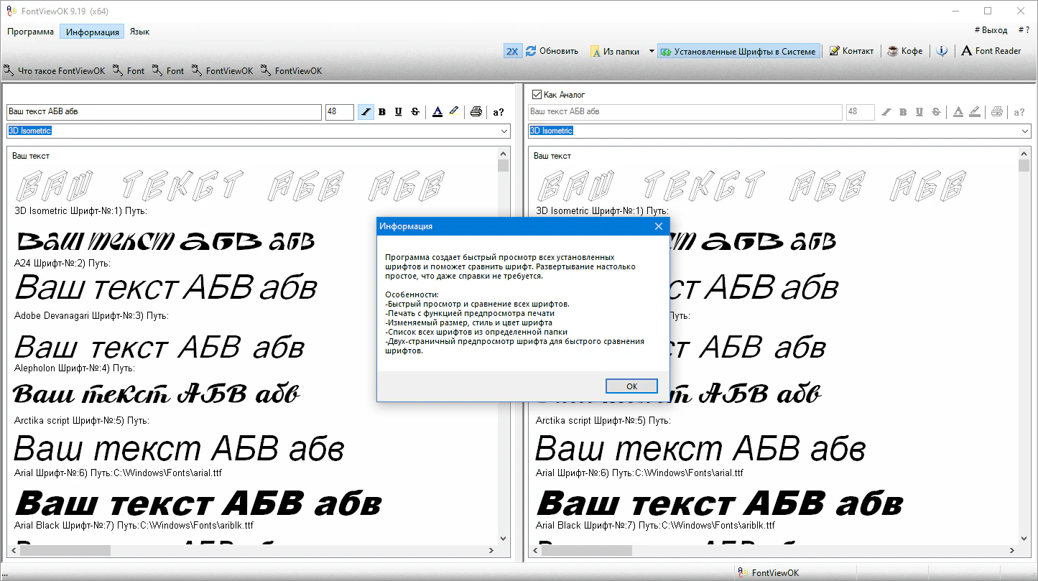Image resolution: width=1038 pixels, height=581 pixels.
Task: Apply strikethrough to sample text
Action: click(415, 112)
